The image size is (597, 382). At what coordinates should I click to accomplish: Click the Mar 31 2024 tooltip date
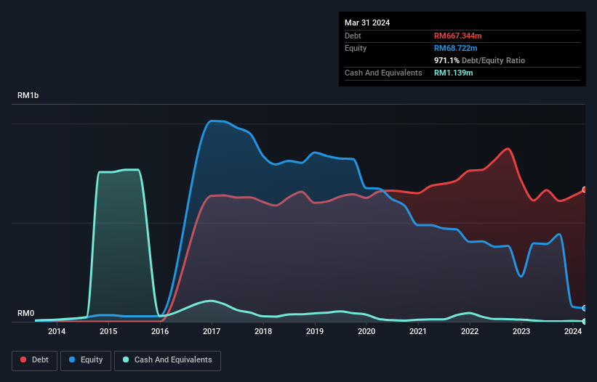[x=367, y=23]
